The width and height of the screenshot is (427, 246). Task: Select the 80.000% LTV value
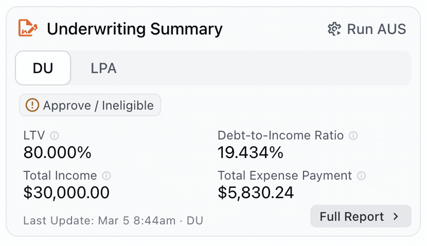[57, 152]
